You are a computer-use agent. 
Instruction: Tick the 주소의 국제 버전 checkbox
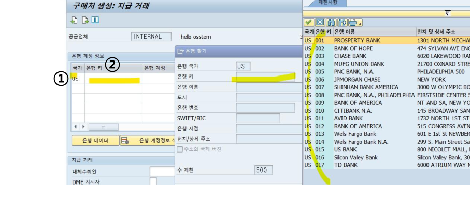tap(180, 149)
